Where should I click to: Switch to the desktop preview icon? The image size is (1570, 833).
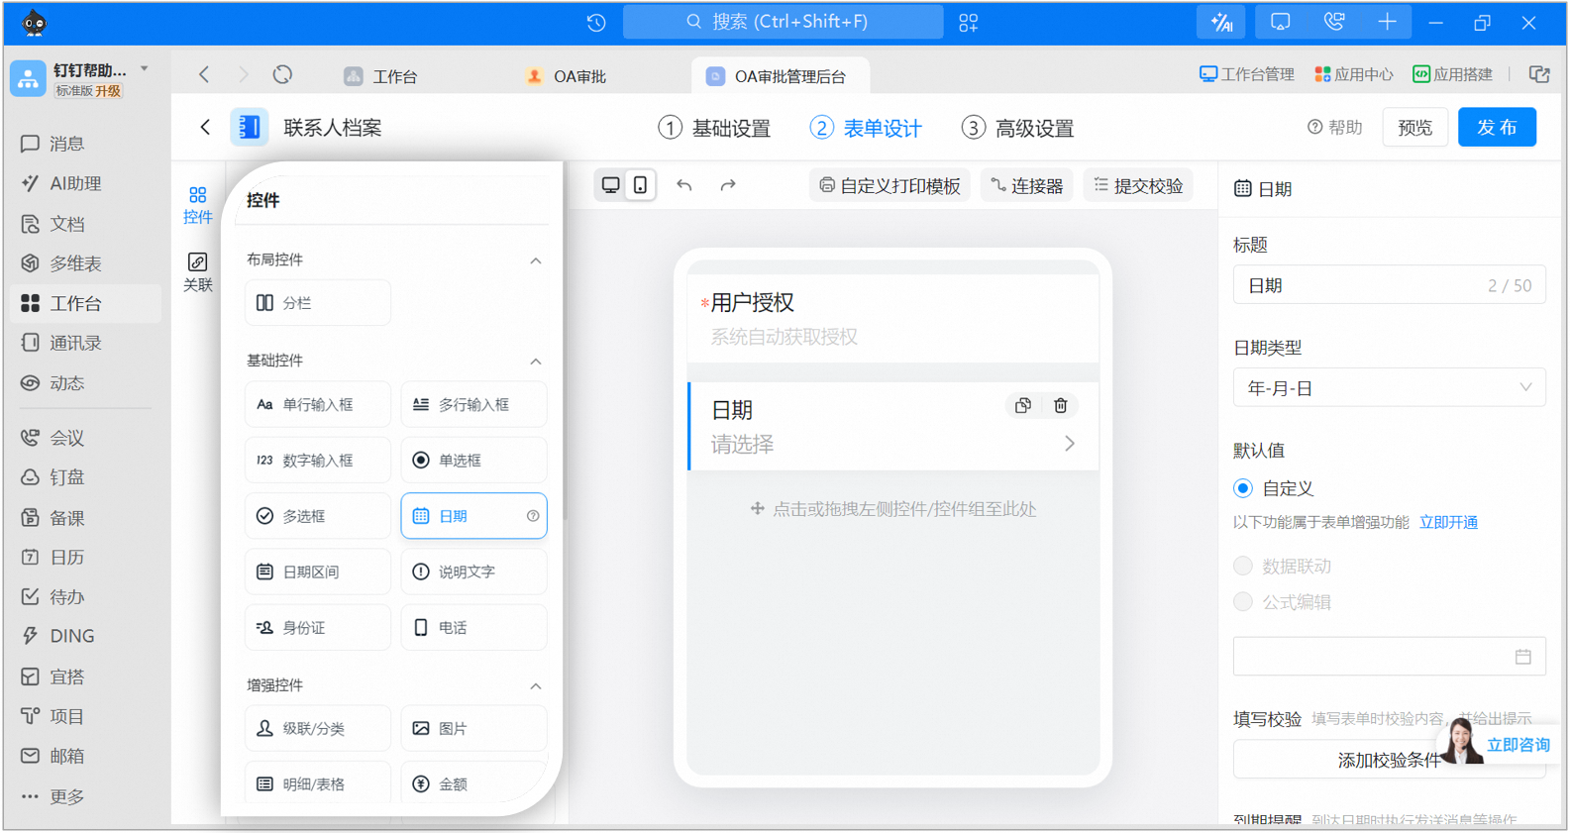pos(611,185)
